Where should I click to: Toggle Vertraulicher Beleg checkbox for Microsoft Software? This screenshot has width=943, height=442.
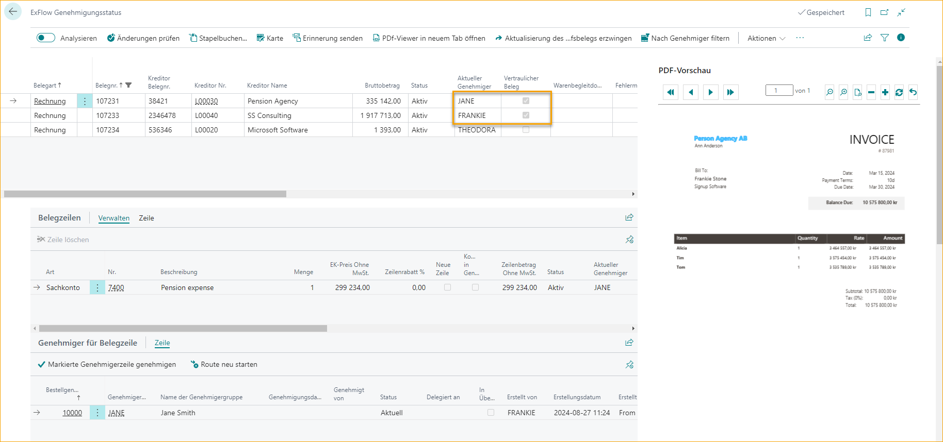526,130
